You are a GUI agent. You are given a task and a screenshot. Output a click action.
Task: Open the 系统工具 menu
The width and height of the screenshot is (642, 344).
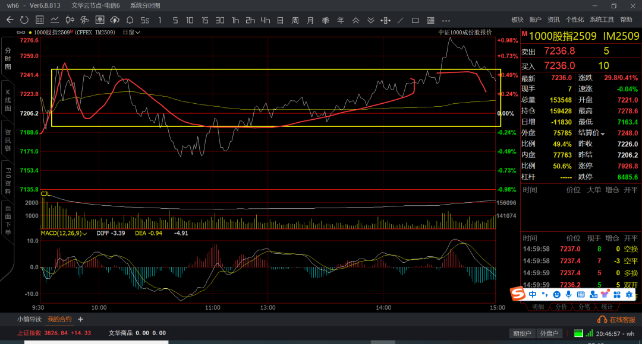[602, 20]
